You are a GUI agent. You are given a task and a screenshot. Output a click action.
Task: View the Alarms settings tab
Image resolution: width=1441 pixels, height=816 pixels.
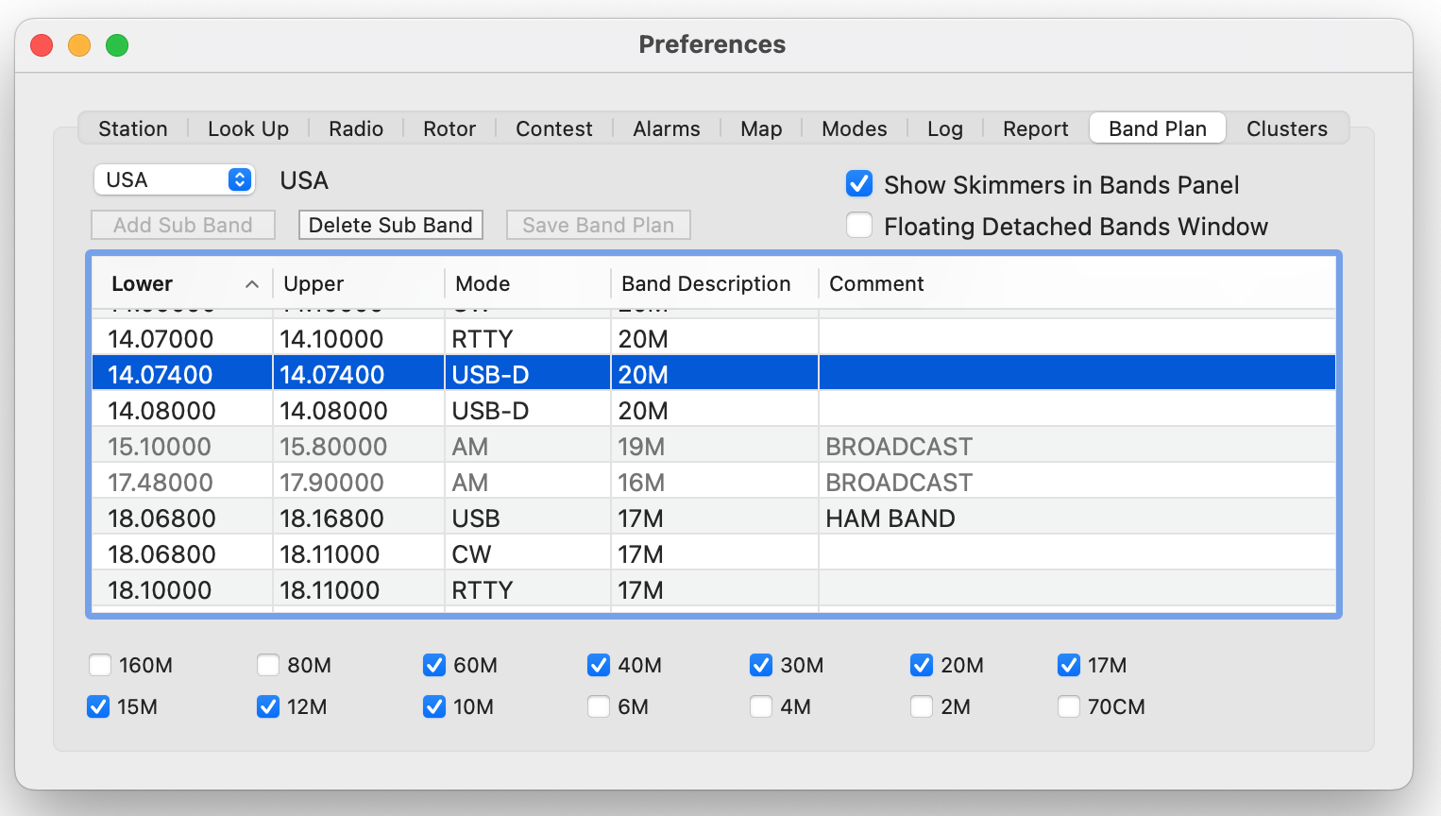pyautogui.click(x=666, y=128)
